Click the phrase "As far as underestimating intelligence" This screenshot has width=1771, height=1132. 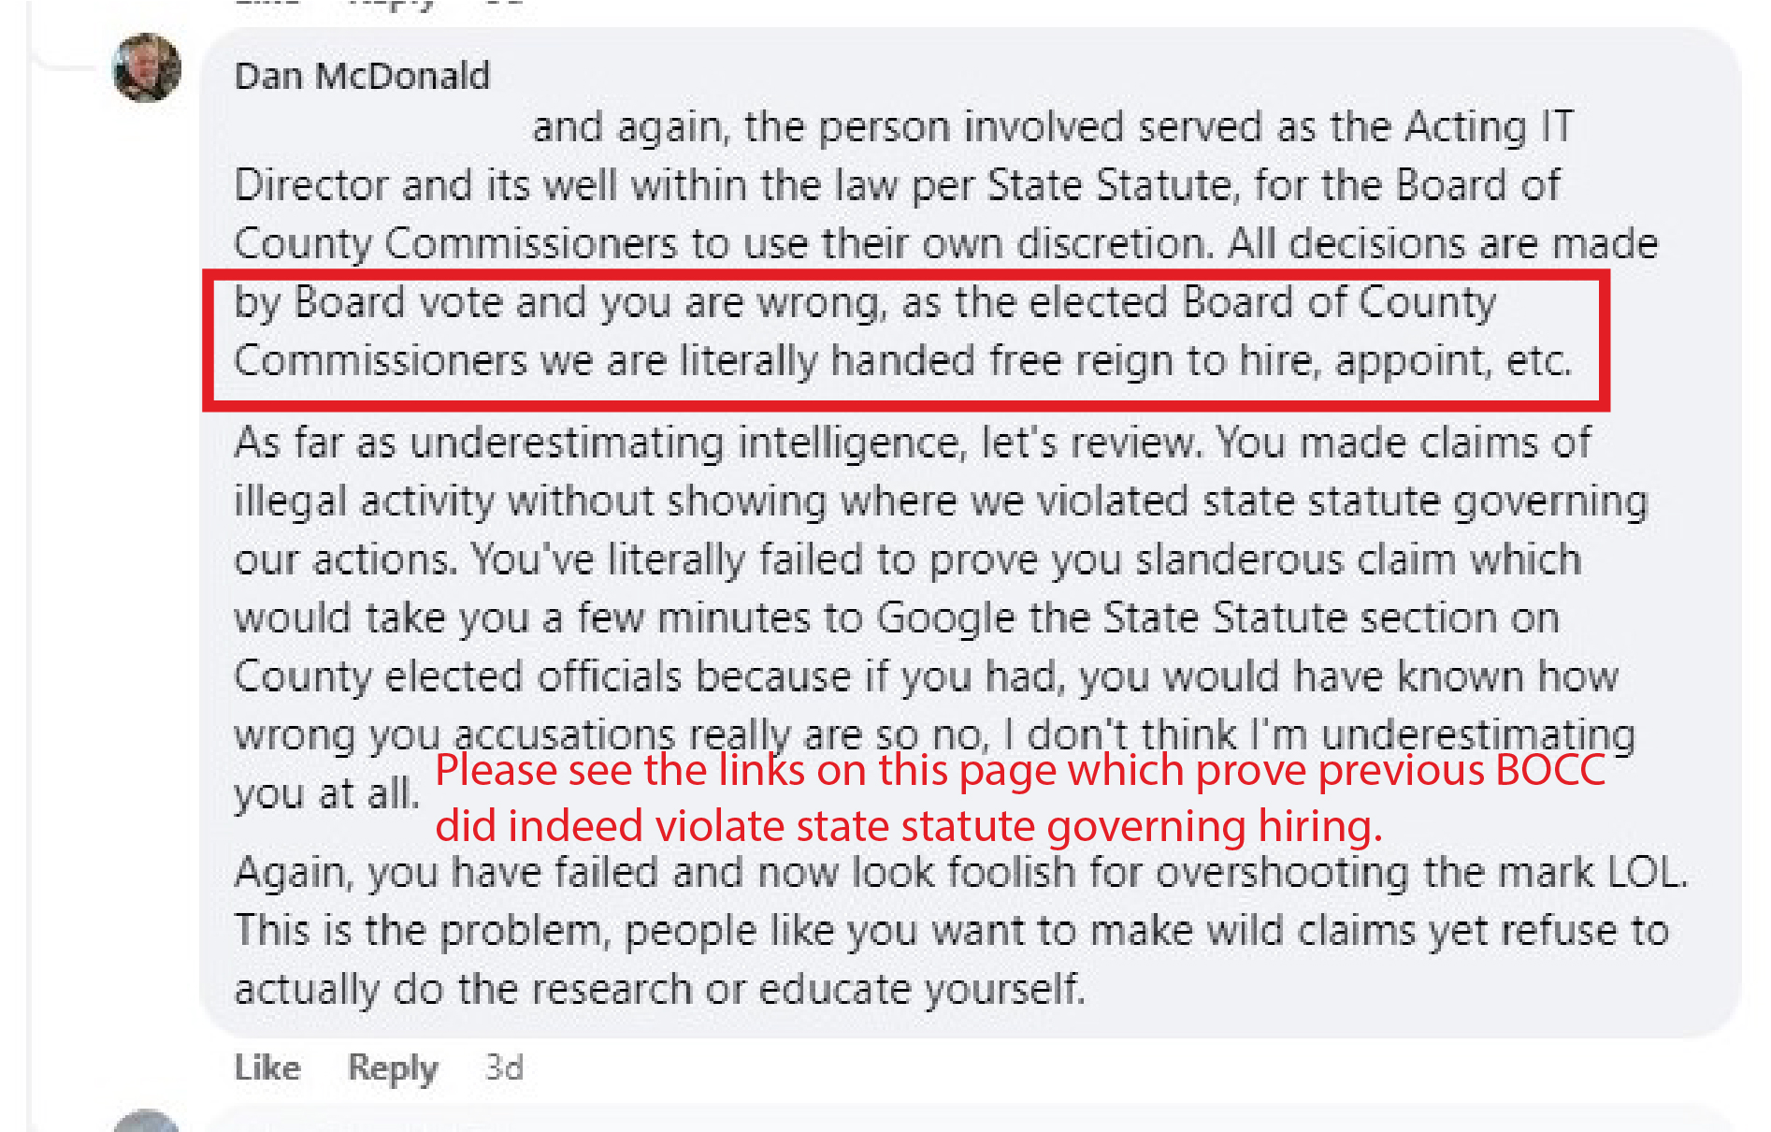point(598,443)
